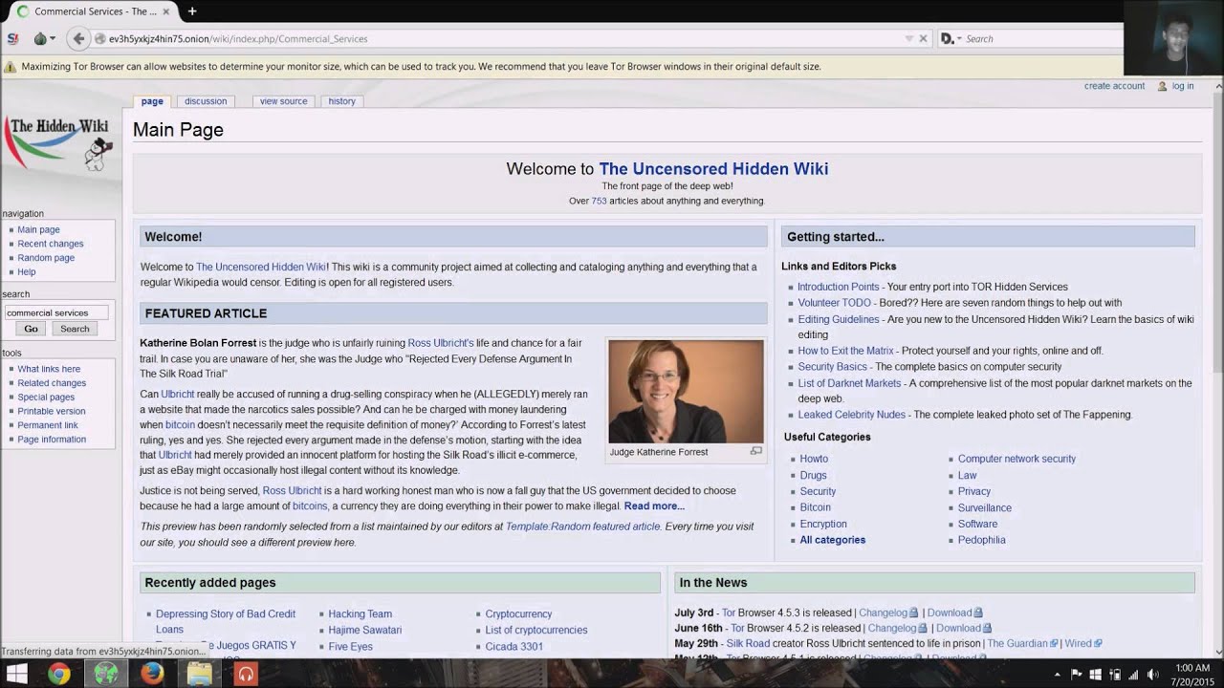Open 'How to Exit the Matrix' link
1224x688 pixels.
[x=845, y=351]
